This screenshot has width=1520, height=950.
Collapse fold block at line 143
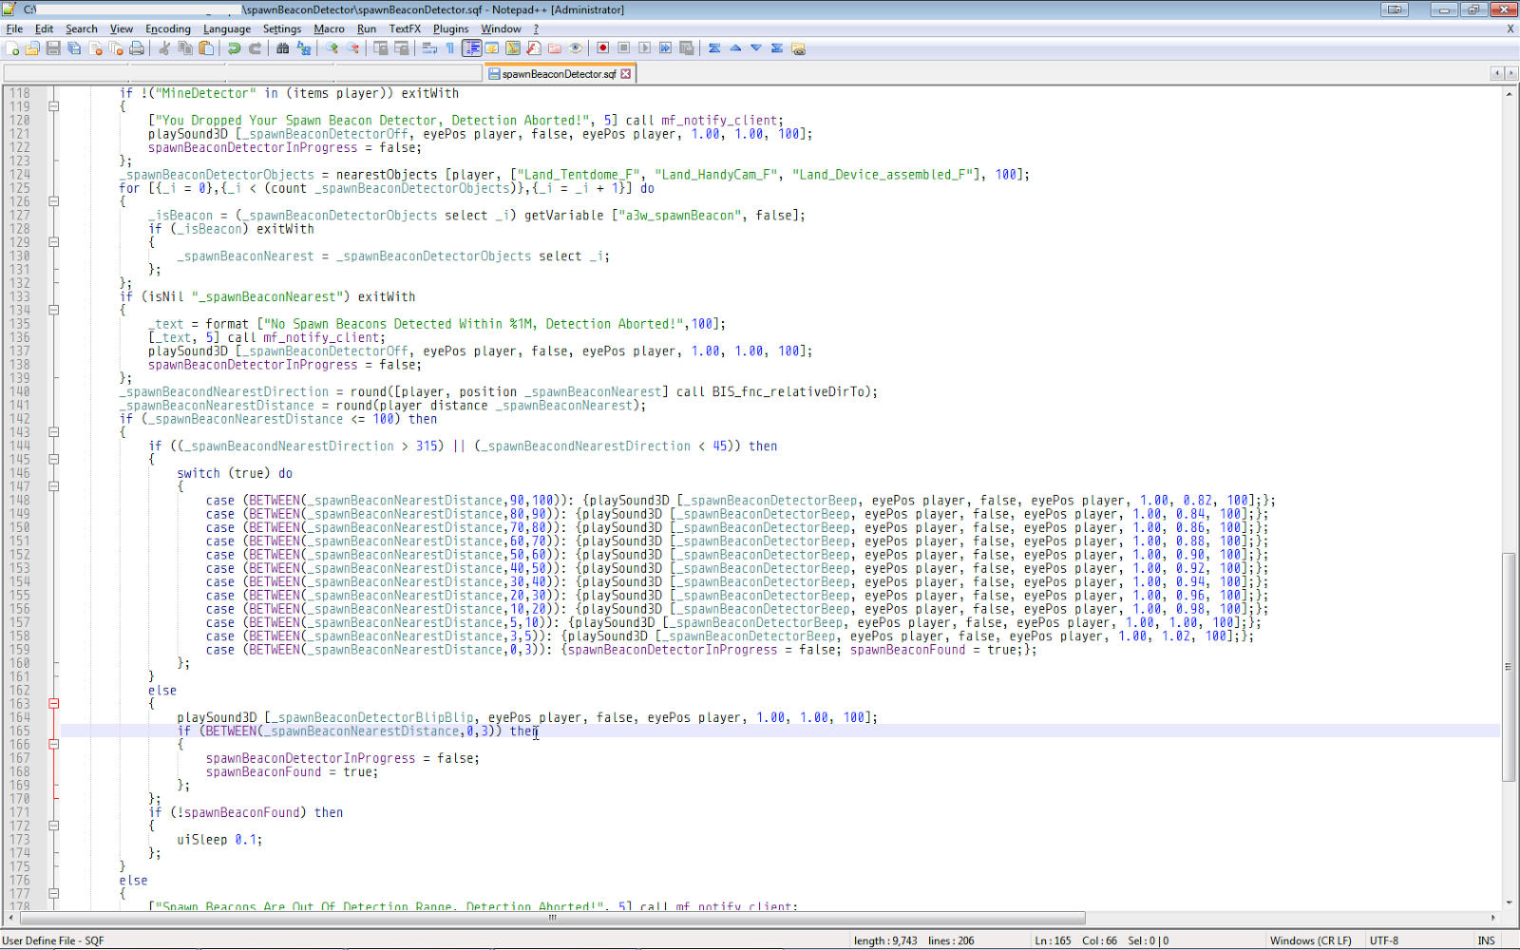click(x=54, y=432)
